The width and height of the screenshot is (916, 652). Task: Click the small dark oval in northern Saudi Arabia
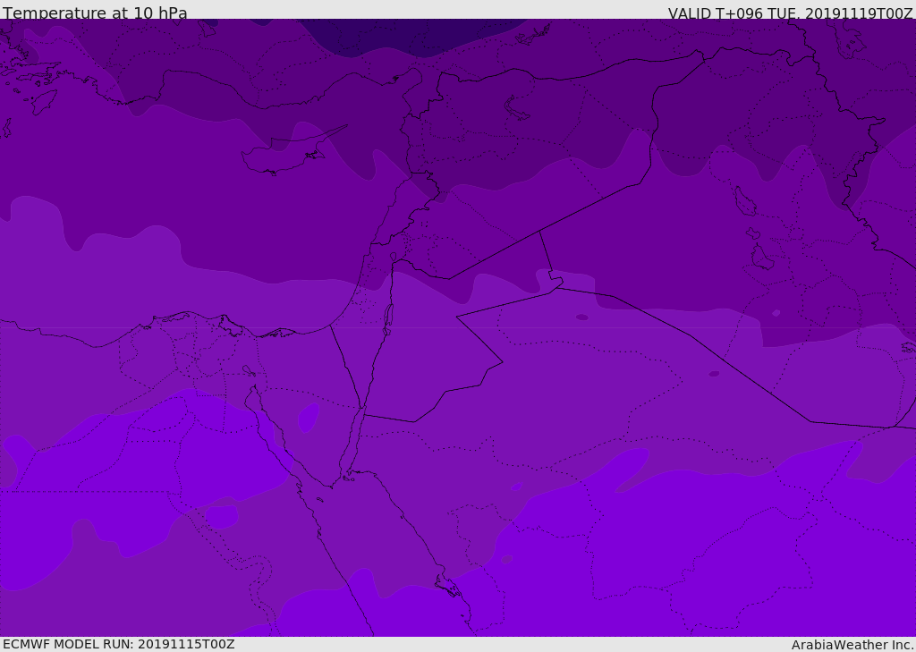coord(714,373)
